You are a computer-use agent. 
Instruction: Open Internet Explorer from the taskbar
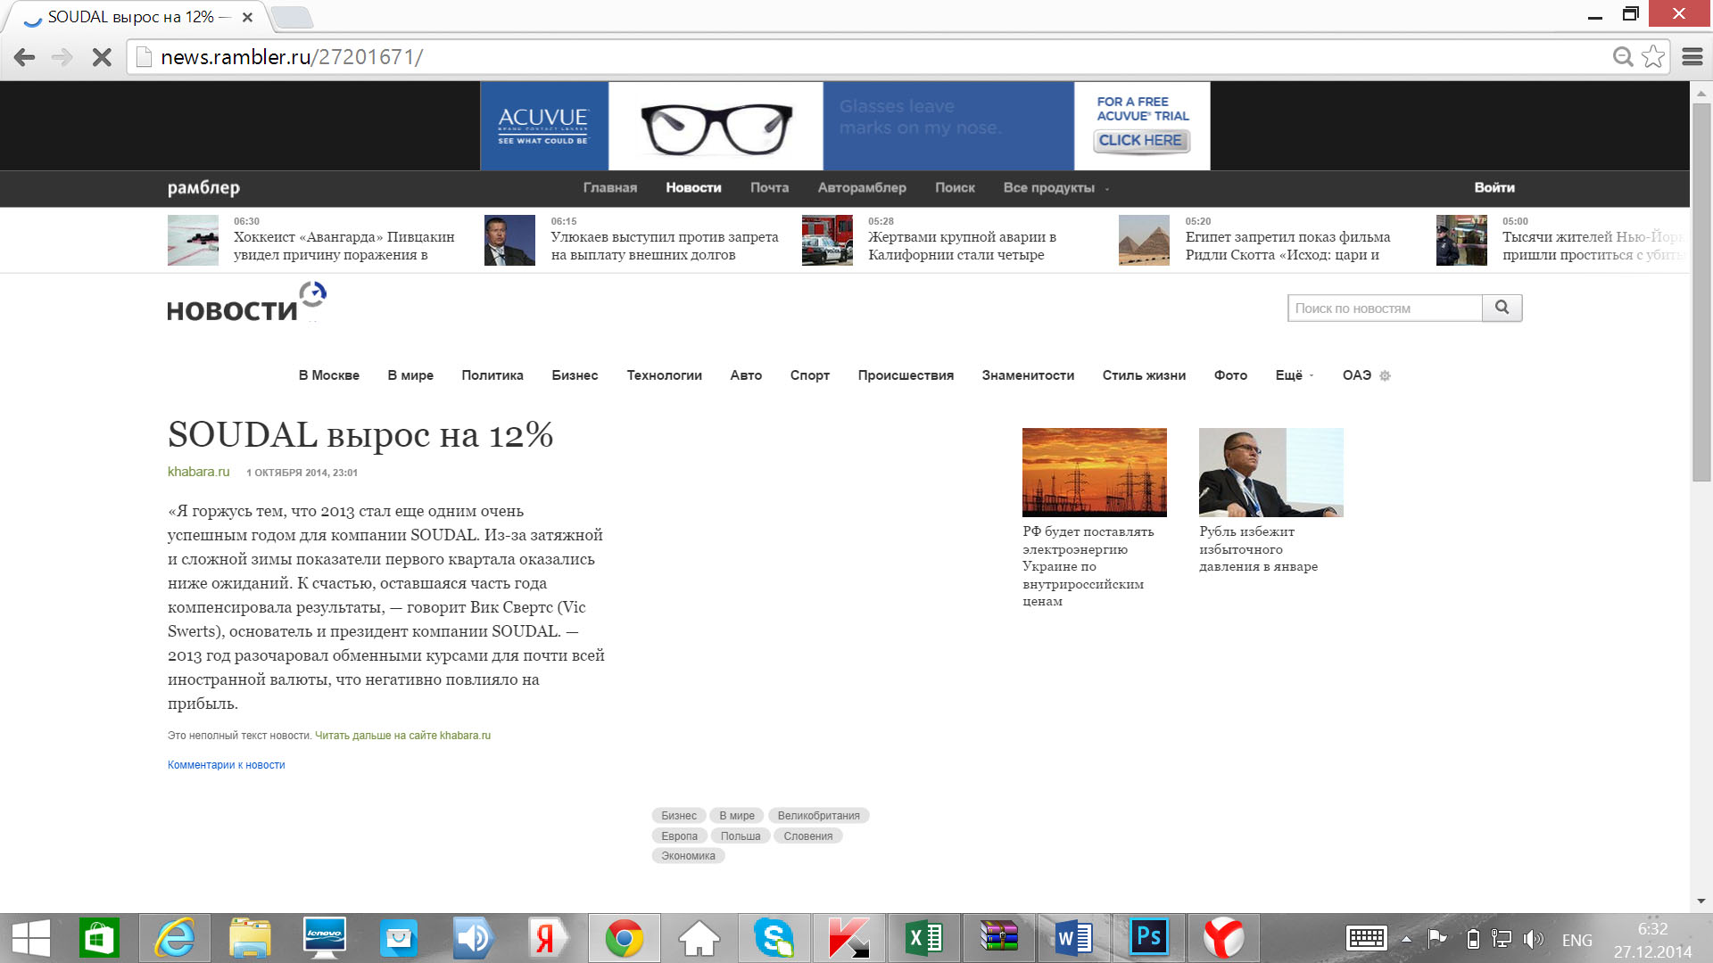point(175,938)
